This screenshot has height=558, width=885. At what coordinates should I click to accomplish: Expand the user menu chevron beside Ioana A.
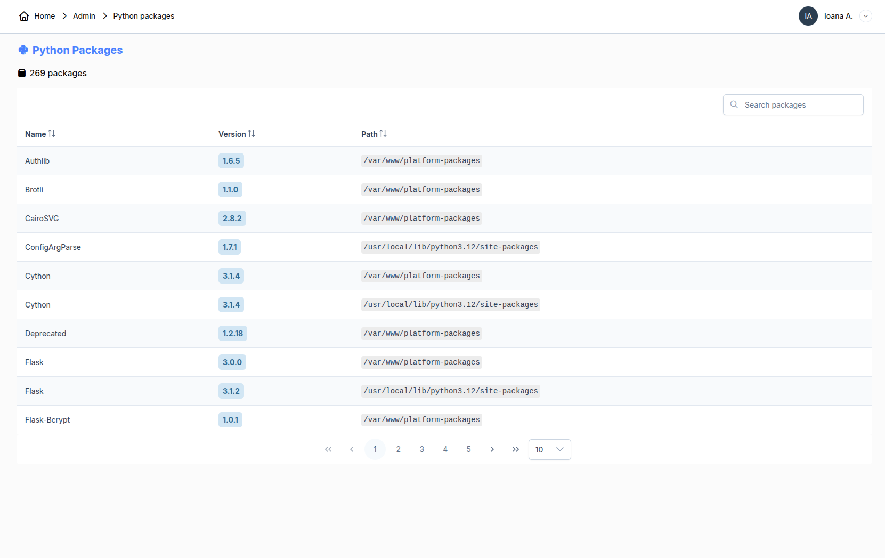(x=866, y=16)
